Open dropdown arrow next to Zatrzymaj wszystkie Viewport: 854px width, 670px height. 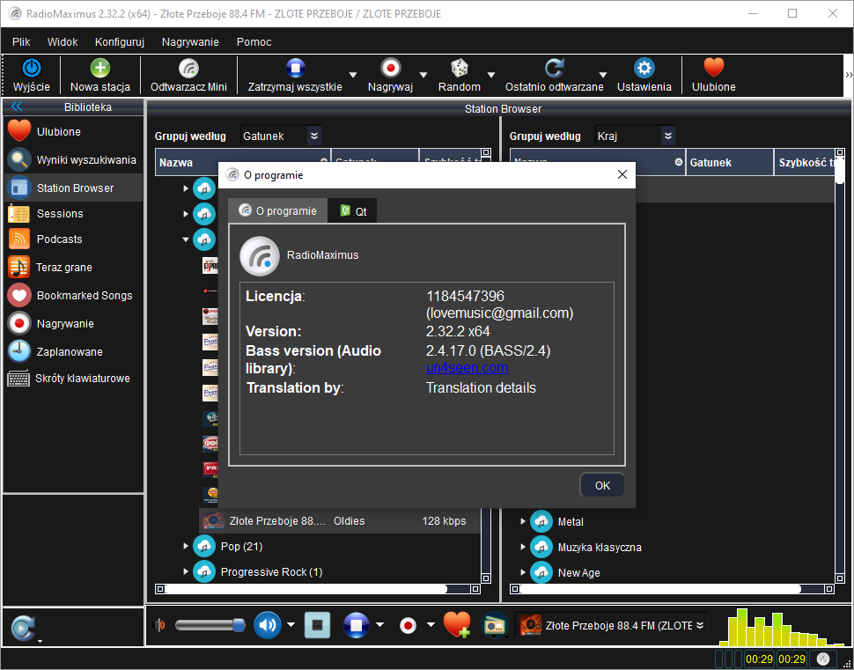353,75
